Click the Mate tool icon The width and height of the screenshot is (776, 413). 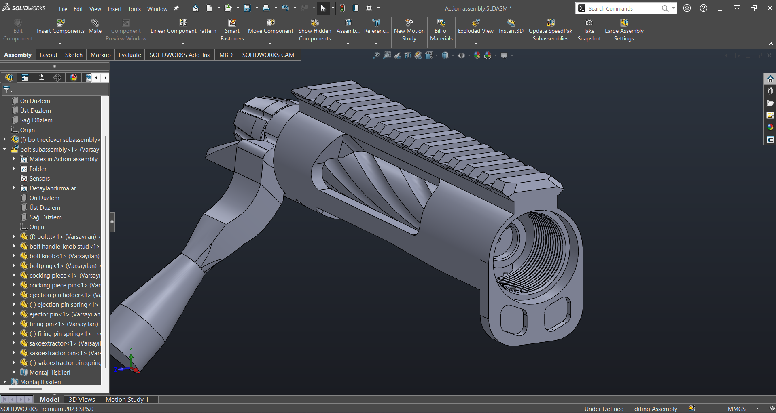point(95,23)
